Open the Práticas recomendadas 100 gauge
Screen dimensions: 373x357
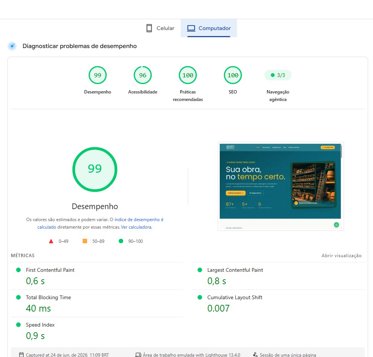coord(188,75)
